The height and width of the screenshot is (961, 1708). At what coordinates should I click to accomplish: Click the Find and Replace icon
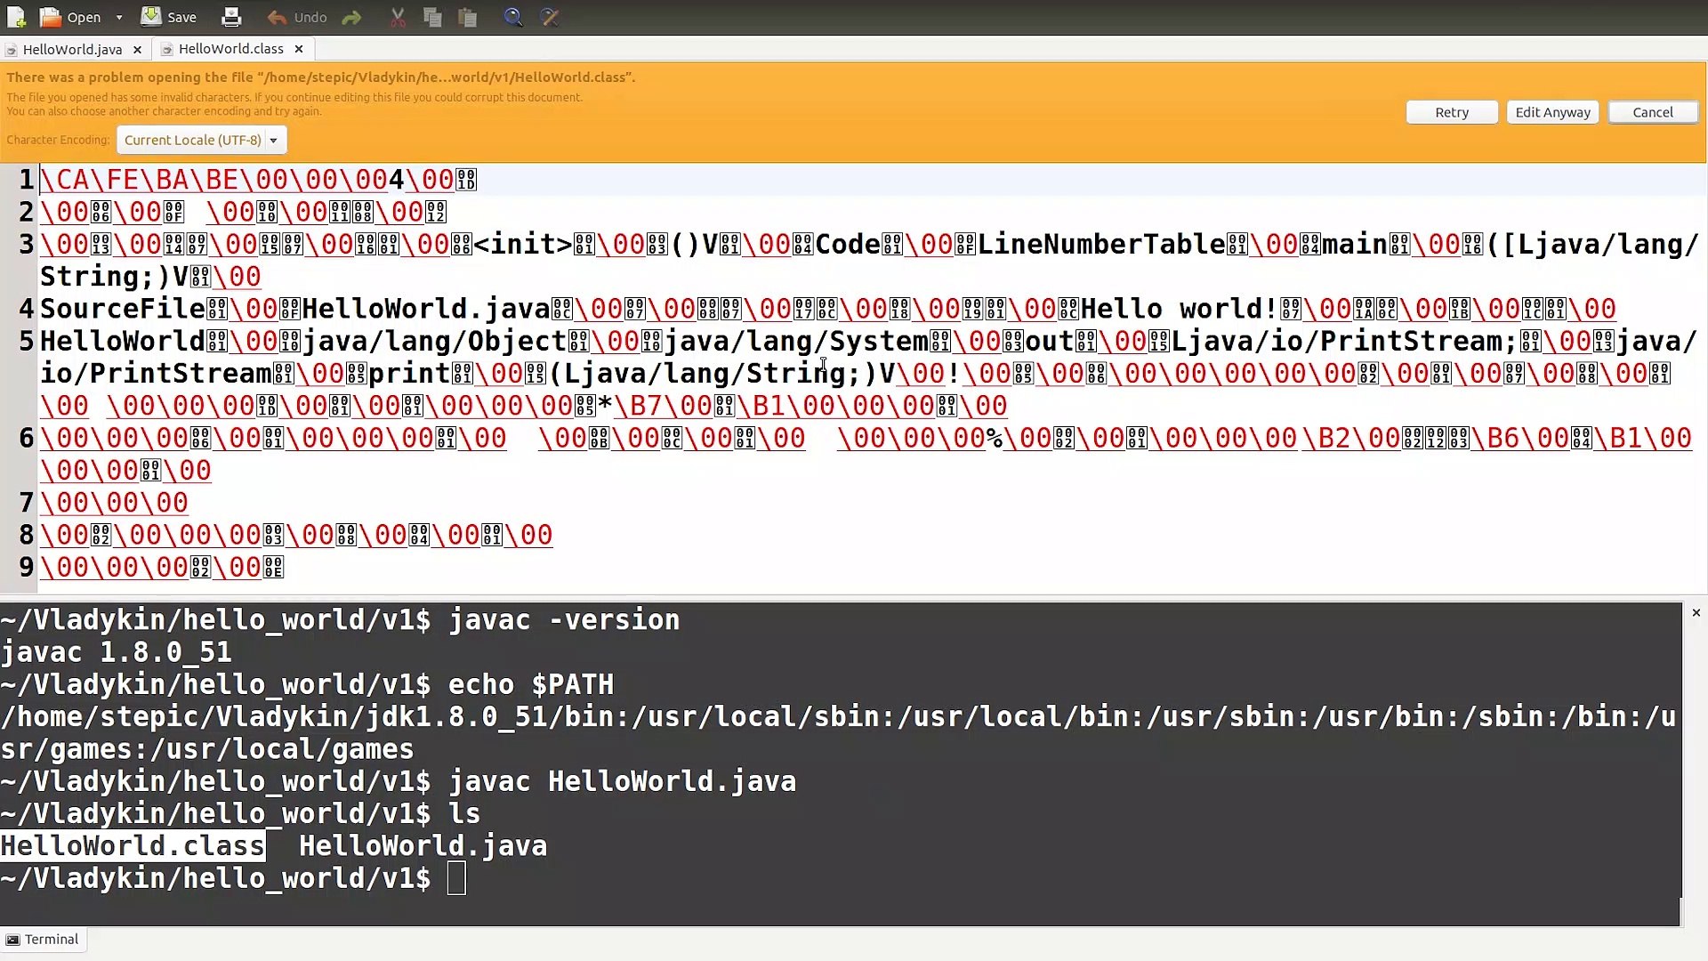click(x=550, y=17)
